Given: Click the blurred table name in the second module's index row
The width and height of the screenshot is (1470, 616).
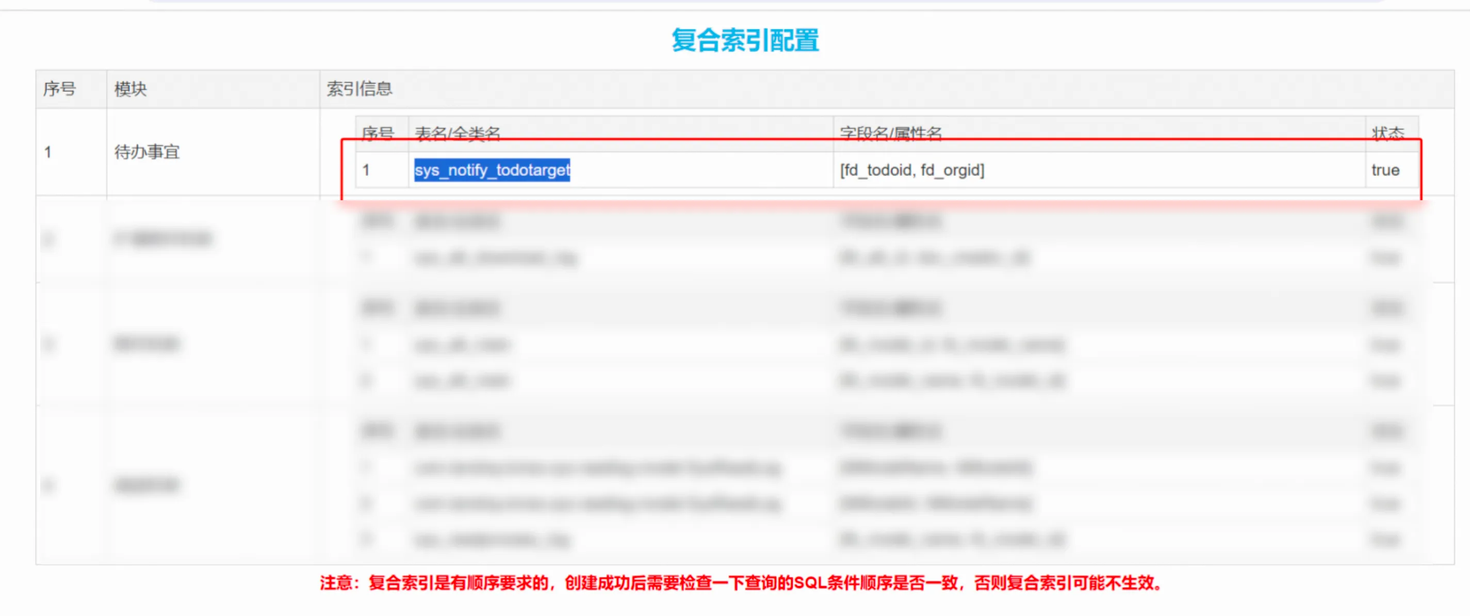Looking at the screenshot, I should pos(495,258).
